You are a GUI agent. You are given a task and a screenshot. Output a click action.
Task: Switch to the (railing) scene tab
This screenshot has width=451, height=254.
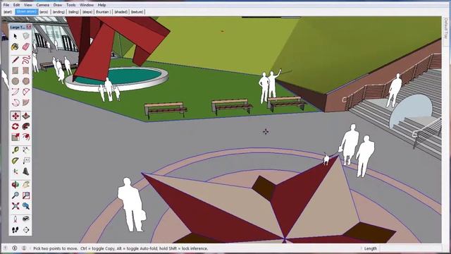[x=73, y=12]
